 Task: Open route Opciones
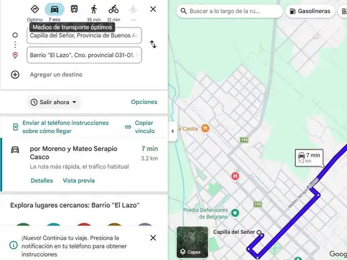coord(144,102)
